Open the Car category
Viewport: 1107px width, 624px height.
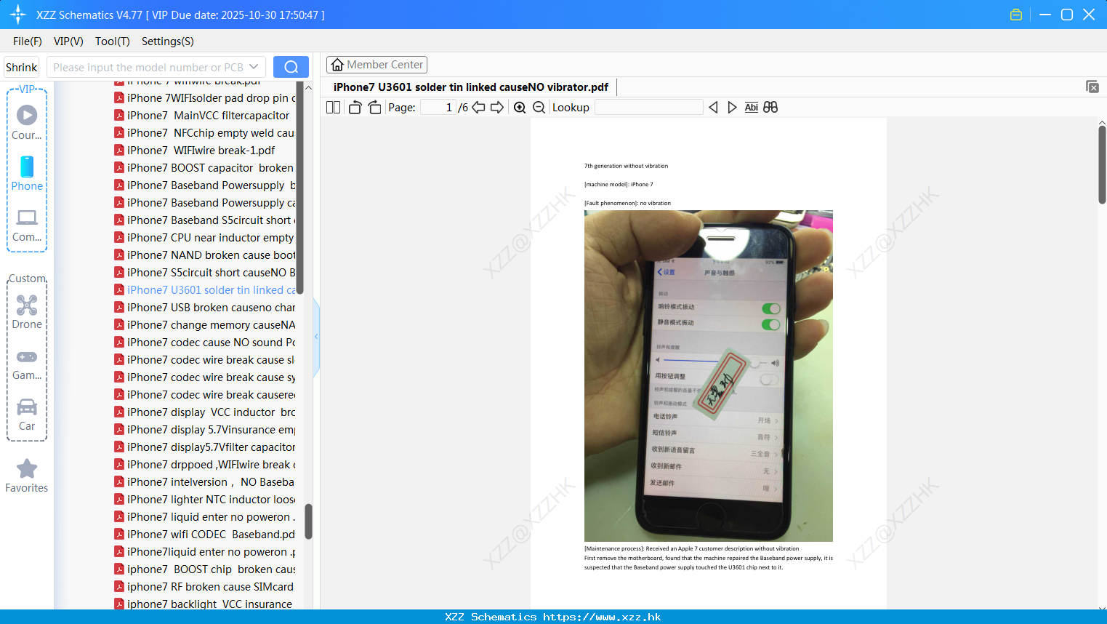27,414
